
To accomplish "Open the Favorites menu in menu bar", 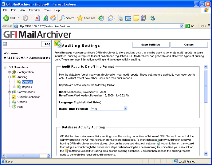I will click(x=35, y=10).
